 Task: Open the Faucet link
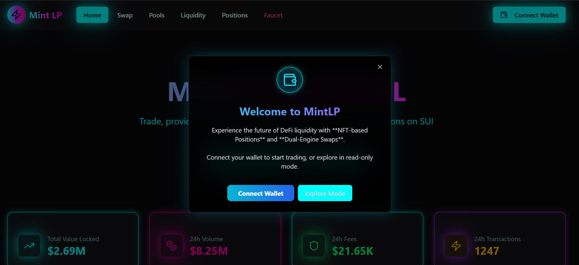tap(273, 15)
